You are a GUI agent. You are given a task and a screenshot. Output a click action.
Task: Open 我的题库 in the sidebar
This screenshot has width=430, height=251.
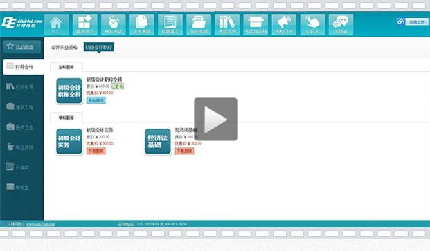point(22,46)
